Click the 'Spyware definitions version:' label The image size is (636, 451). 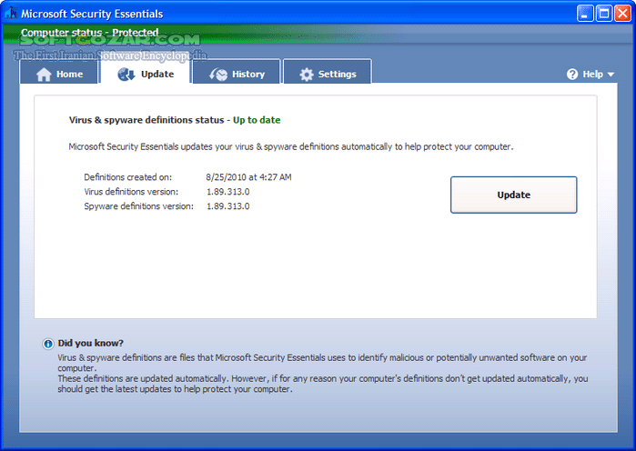[138, 206]
